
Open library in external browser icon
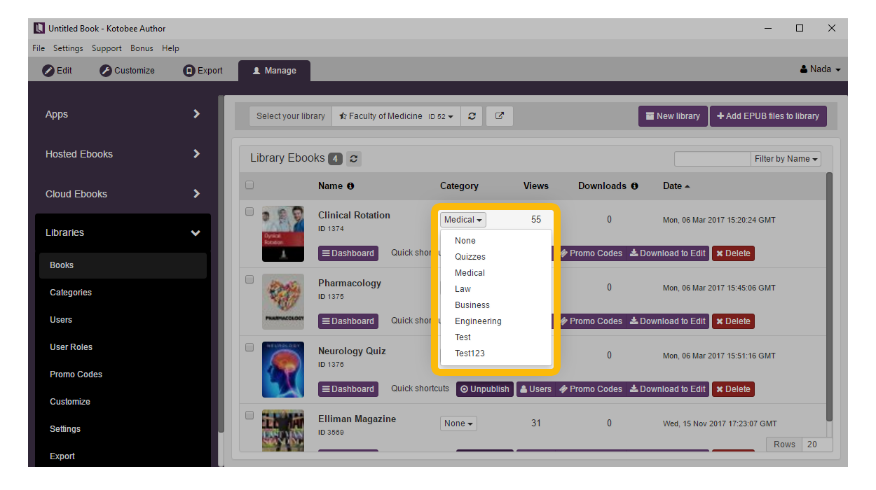tap(500, 116)
